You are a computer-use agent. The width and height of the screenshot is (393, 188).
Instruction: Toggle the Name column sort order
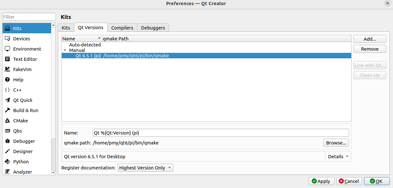(81, 38)
